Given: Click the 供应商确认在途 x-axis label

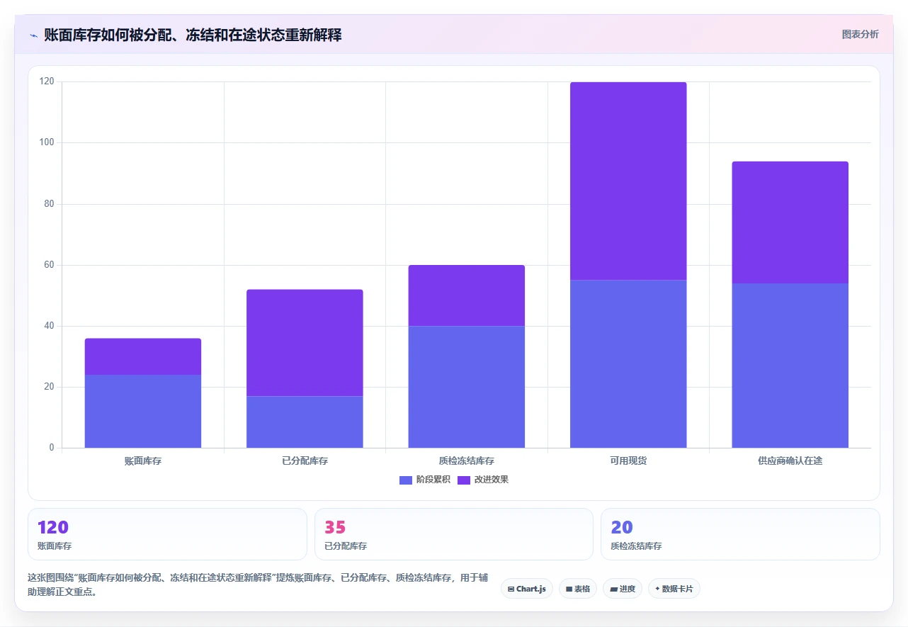Looking at the screenshot, I should [x=790, y=461].
